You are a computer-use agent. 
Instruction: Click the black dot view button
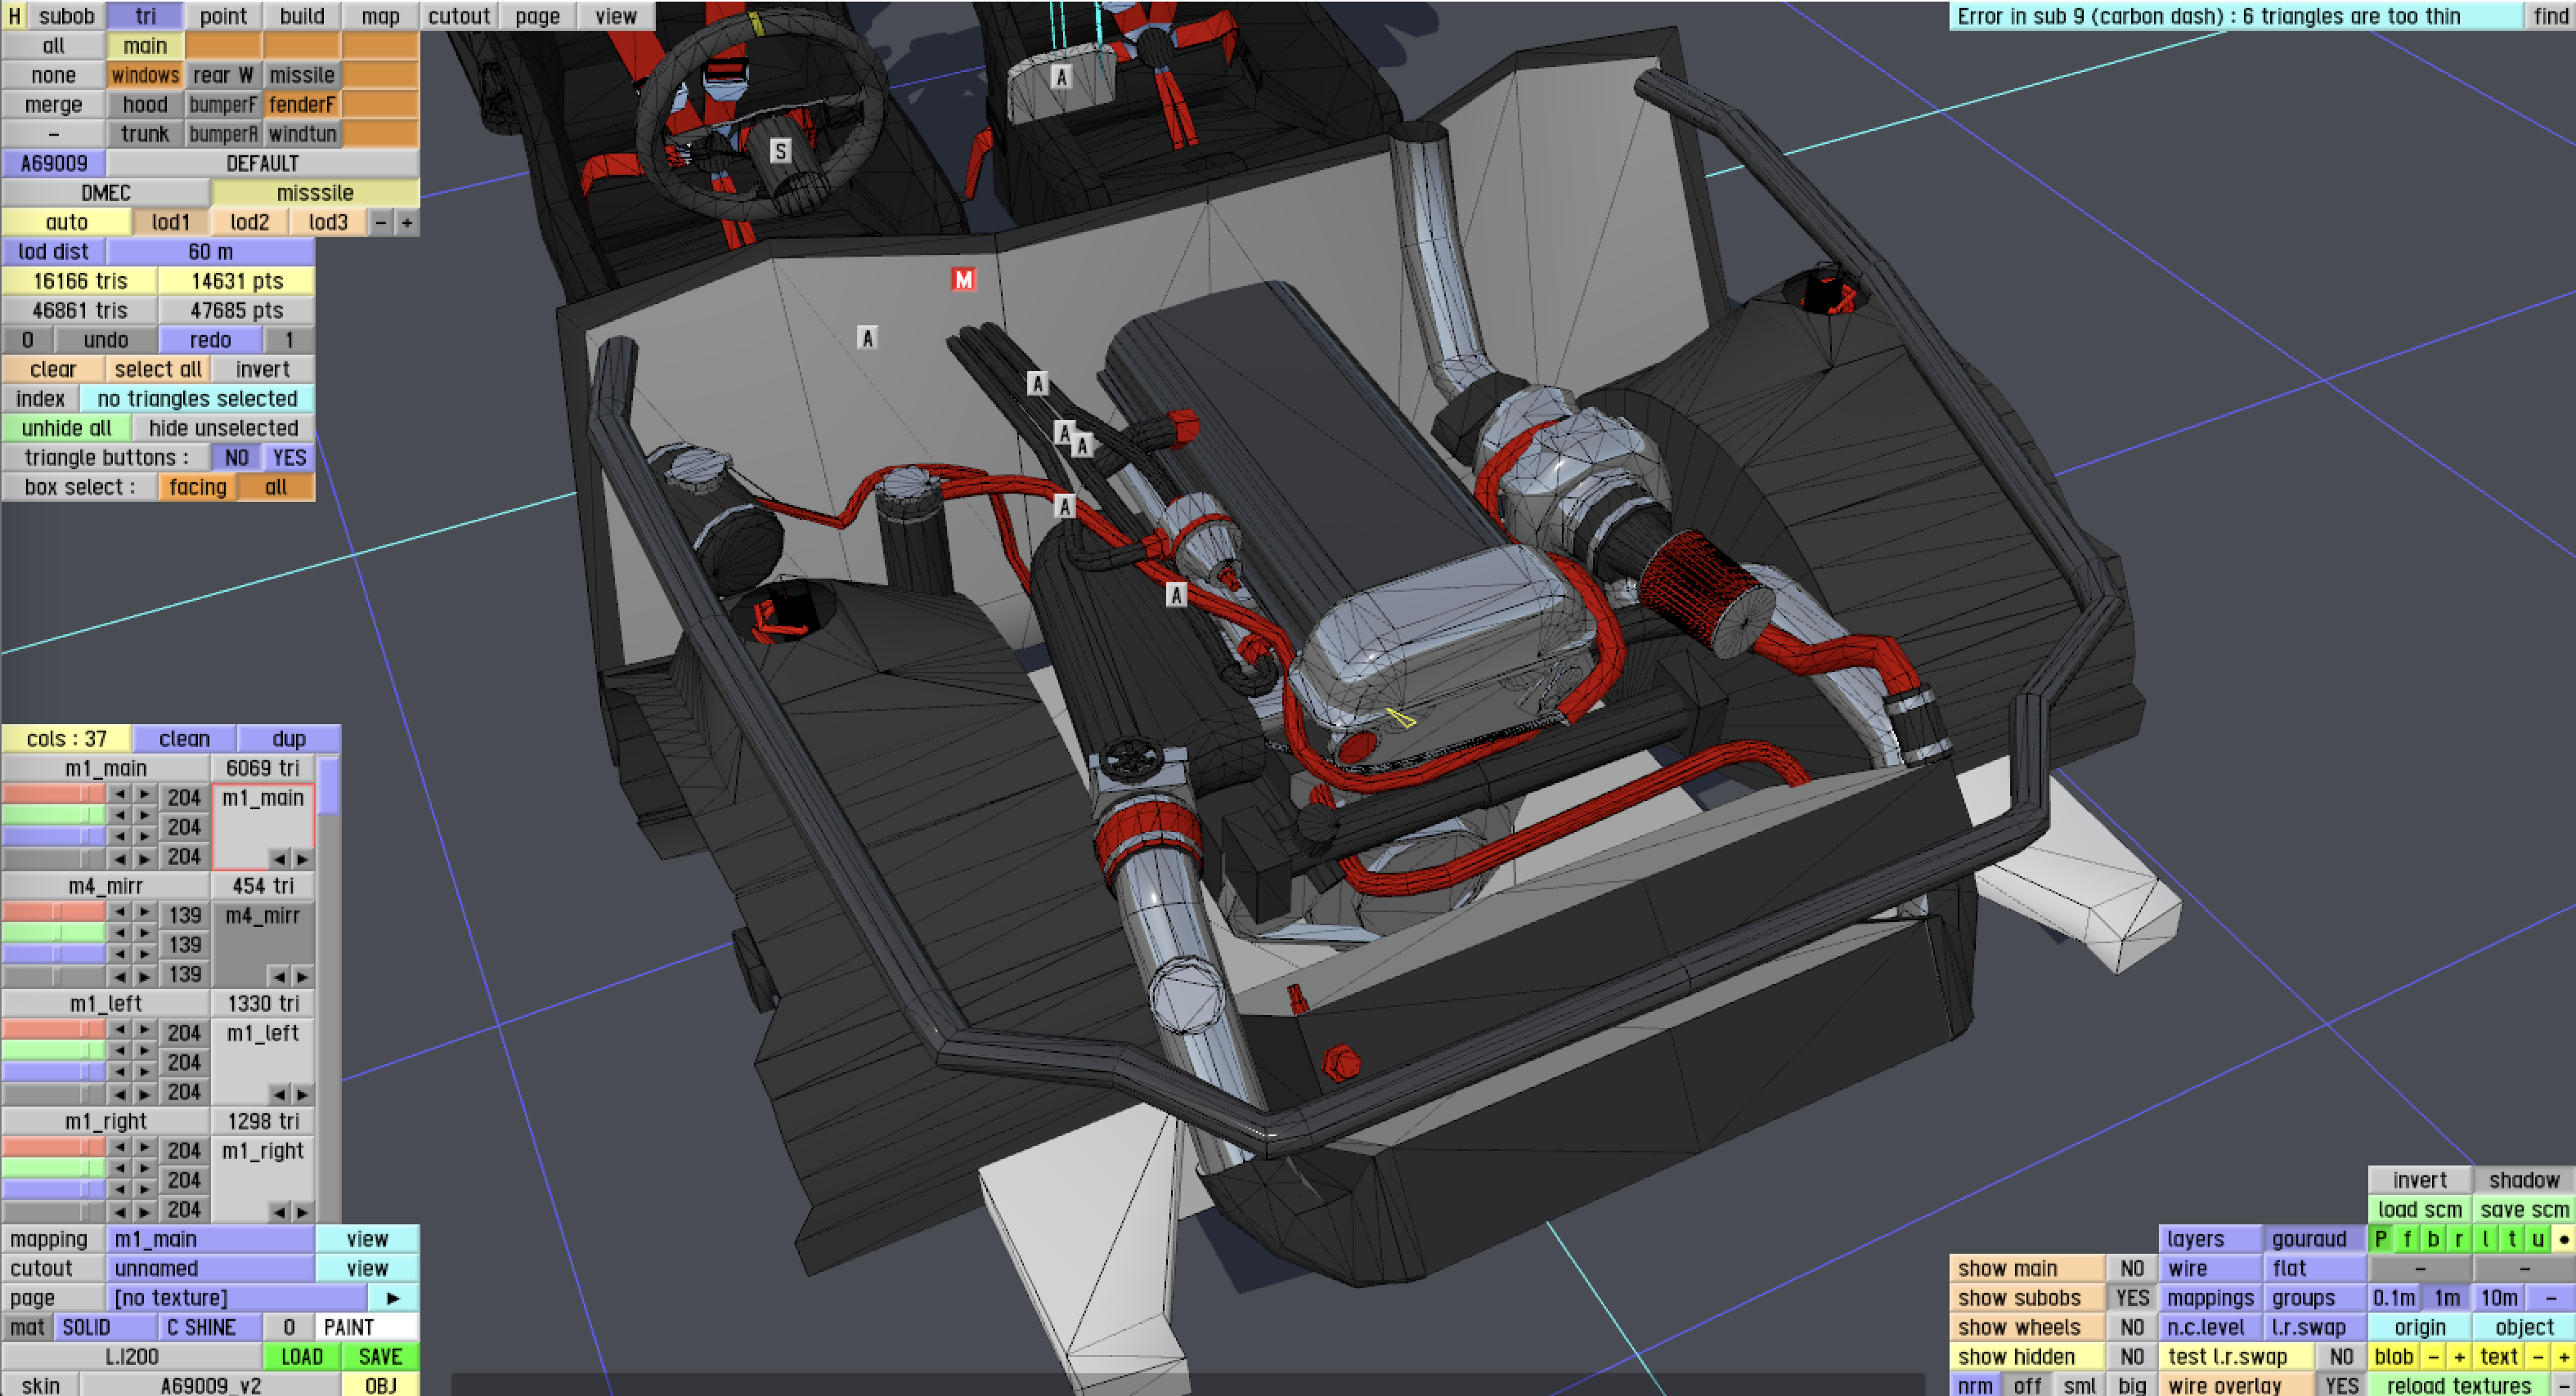(x=2563, y=1239)
